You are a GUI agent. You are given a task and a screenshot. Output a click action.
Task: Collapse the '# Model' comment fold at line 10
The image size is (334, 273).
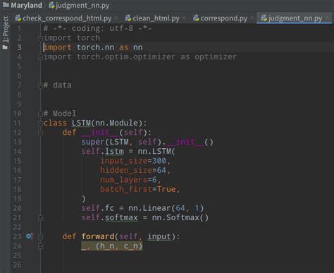click(x=40, y=114)
